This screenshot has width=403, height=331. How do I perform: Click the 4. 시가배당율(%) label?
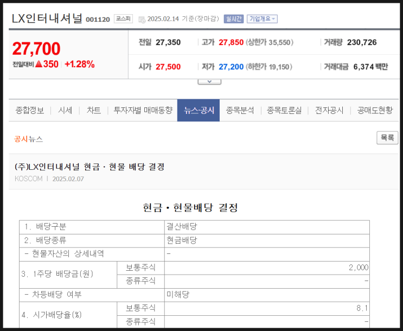(52, 315)
